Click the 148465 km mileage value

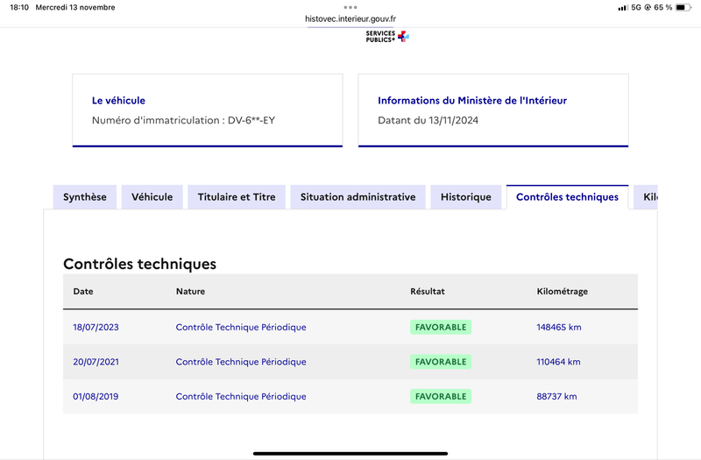pyautogui.click(x=559, y=327)
